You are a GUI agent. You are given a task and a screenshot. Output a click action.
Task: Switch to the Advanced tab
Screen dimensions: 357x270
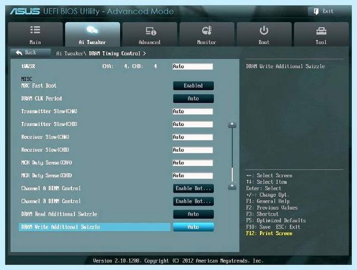tap(149, 34)
